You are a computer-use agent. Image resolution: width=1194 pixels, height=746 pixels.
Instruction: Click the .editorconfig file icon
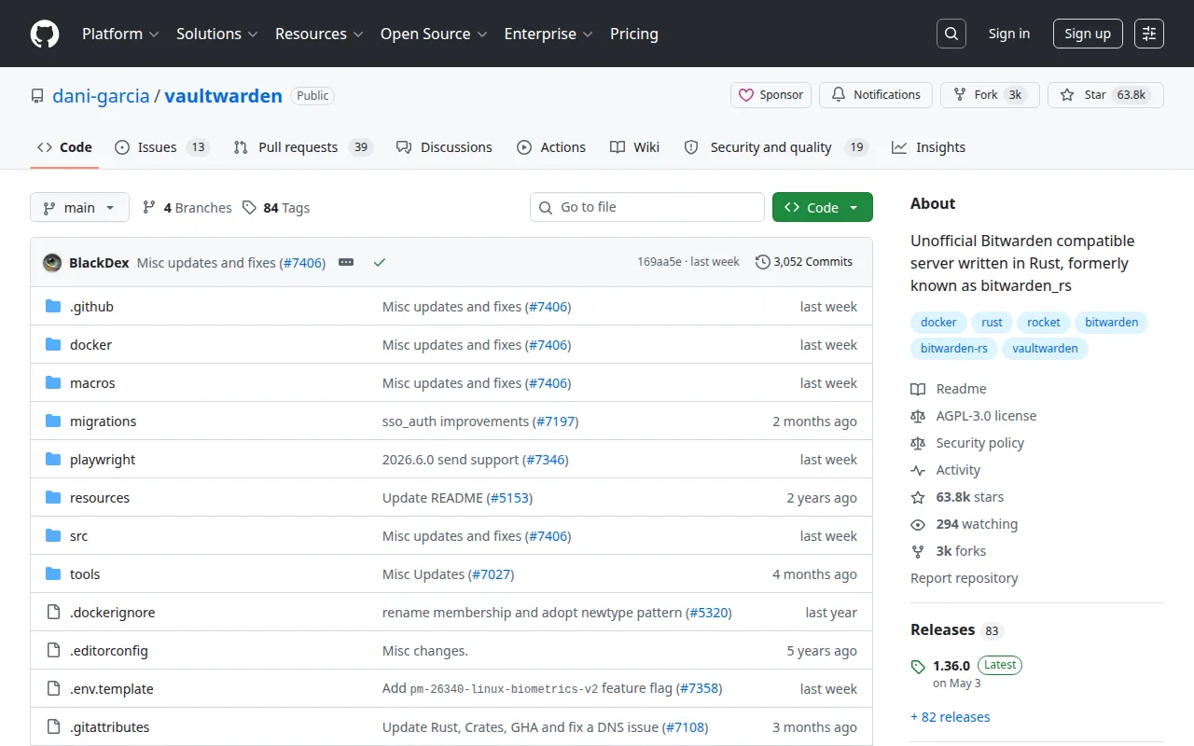[x=53, y=651]
